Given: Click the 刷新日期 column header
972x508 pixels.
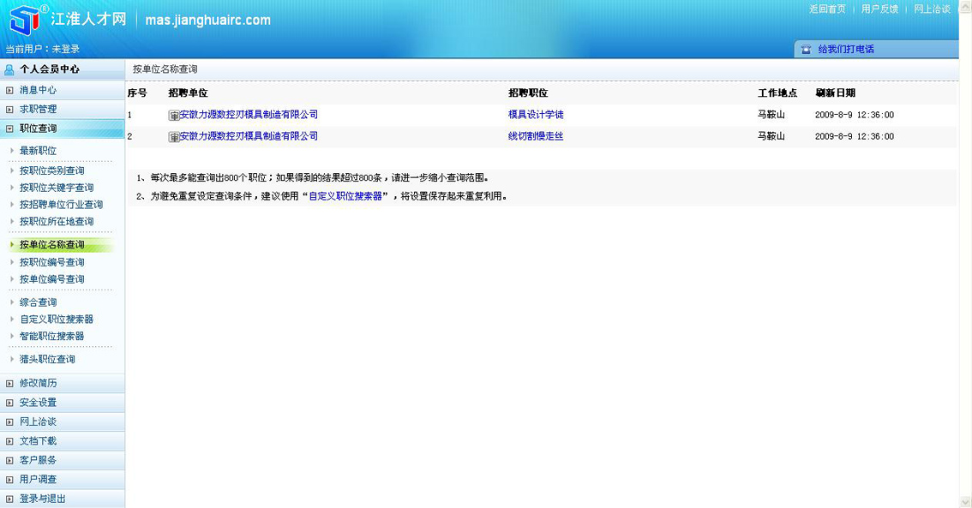Looking at the screenshot, I should coord(835,93).
